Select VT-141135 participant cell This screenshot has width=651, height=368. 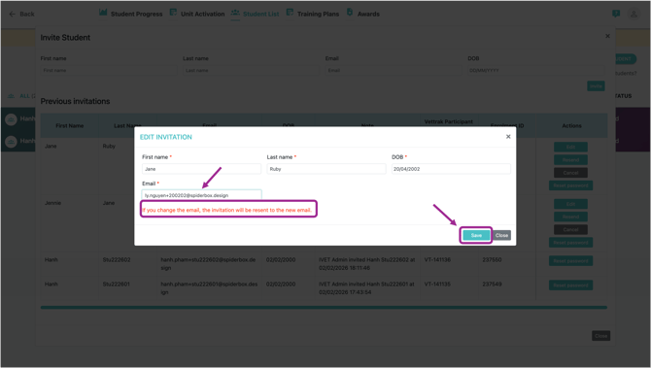click(437, 284)
